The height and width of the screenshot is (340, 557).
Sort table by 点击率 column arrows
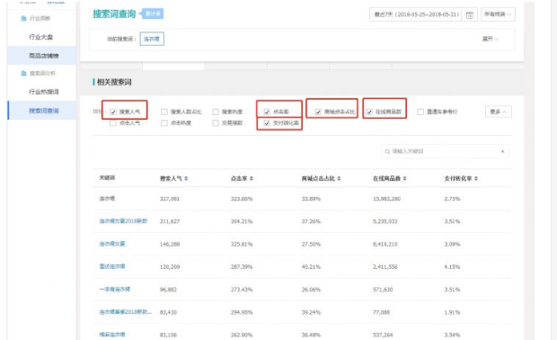[x=252, y=178]
